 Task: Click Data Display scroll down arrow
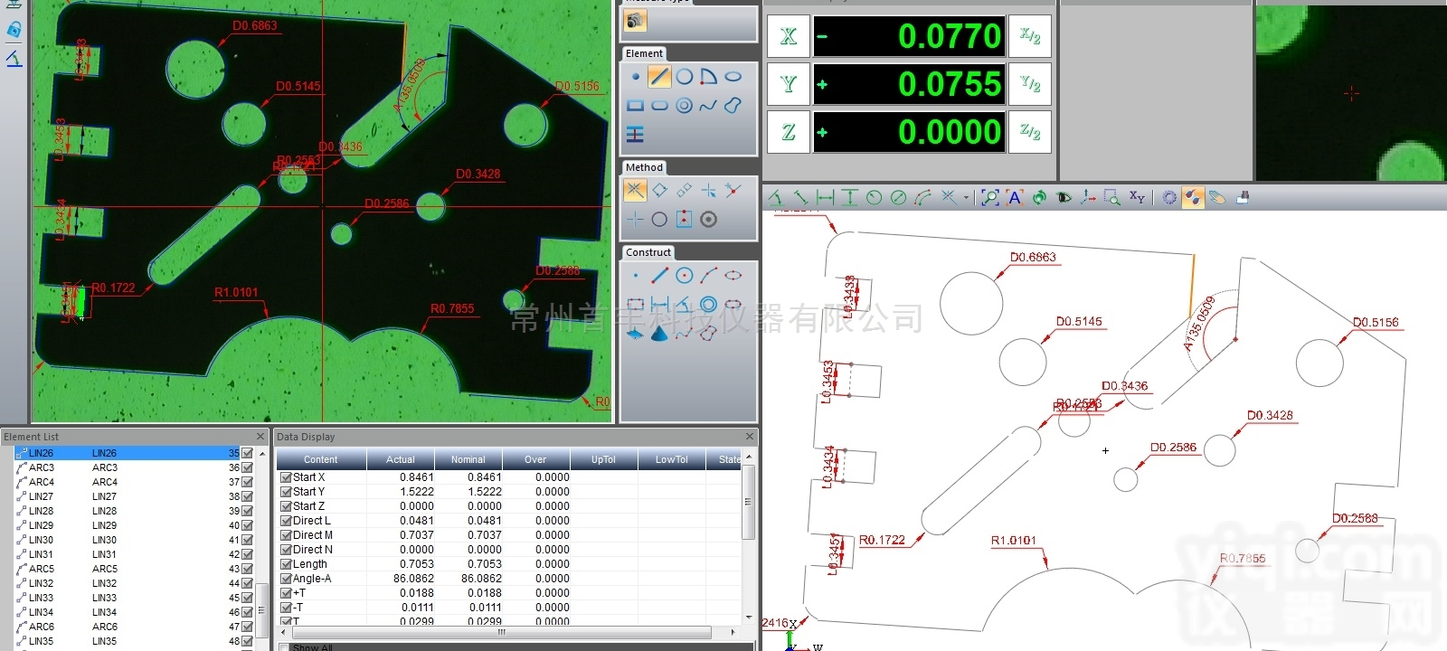749,618
